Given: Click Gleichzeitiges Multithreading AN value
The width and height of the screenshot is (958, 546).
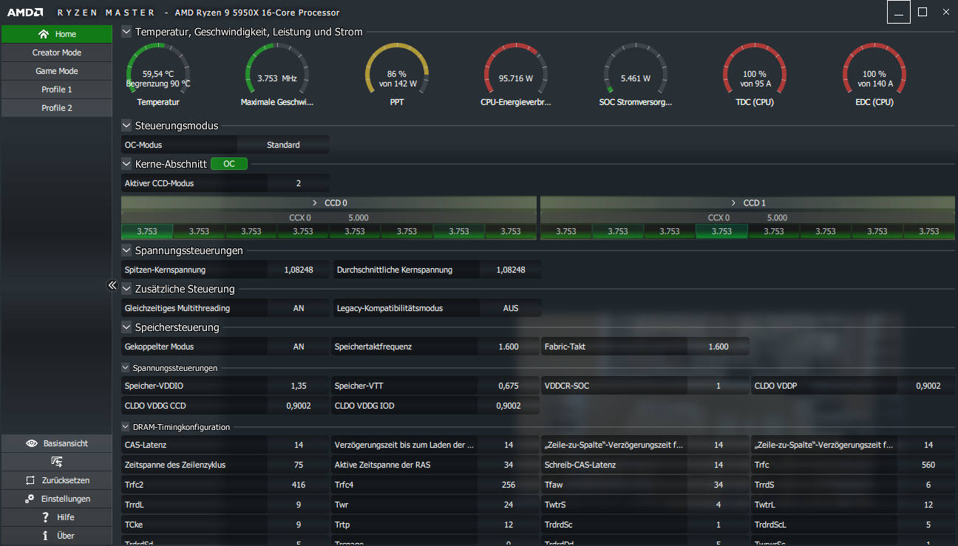Looking at the screenshot, I should pyautogui.click(x=299, y=308).
